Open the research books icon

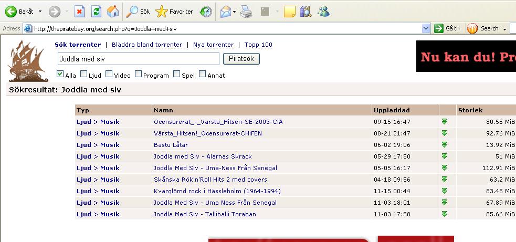(x=306, y=12)
